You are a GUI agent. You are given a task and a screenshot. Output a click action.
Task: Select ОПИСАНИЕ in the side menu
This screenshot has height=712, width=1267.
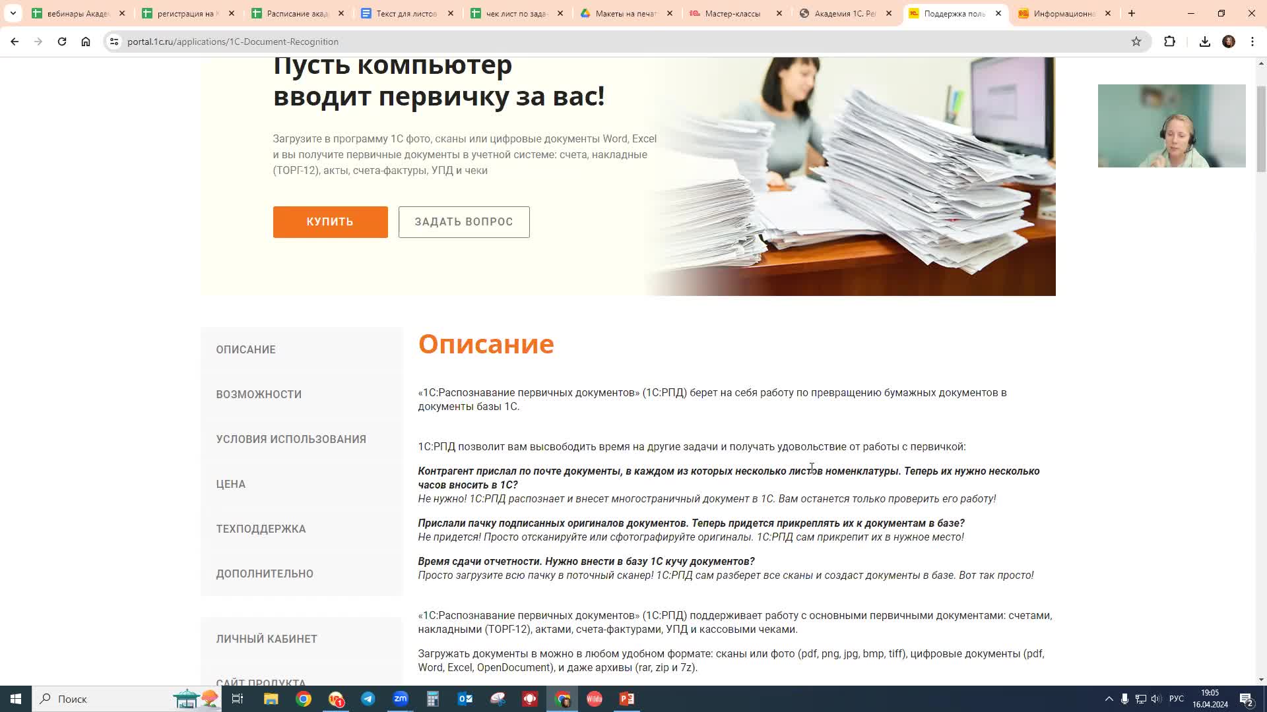click(245, 349)
